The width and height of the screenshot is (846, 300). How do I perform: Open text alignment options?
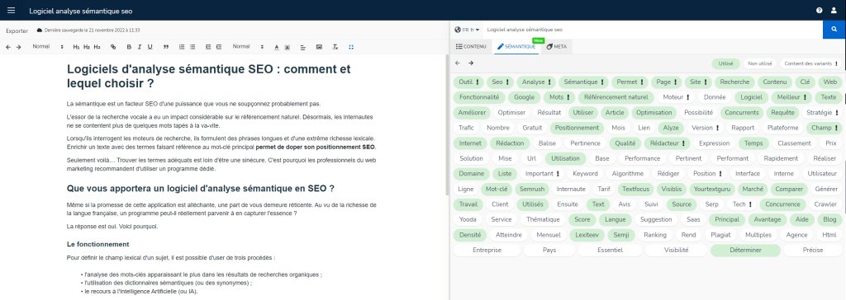pyautogui.click(x=302, y=48)
